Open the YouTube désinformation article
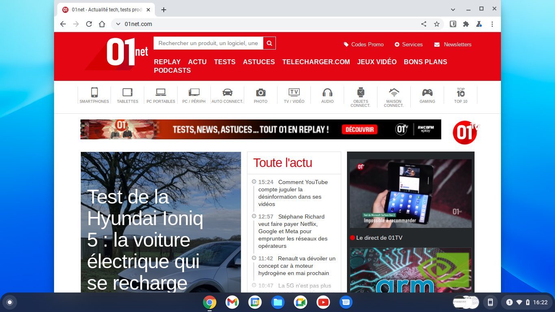 293,193
